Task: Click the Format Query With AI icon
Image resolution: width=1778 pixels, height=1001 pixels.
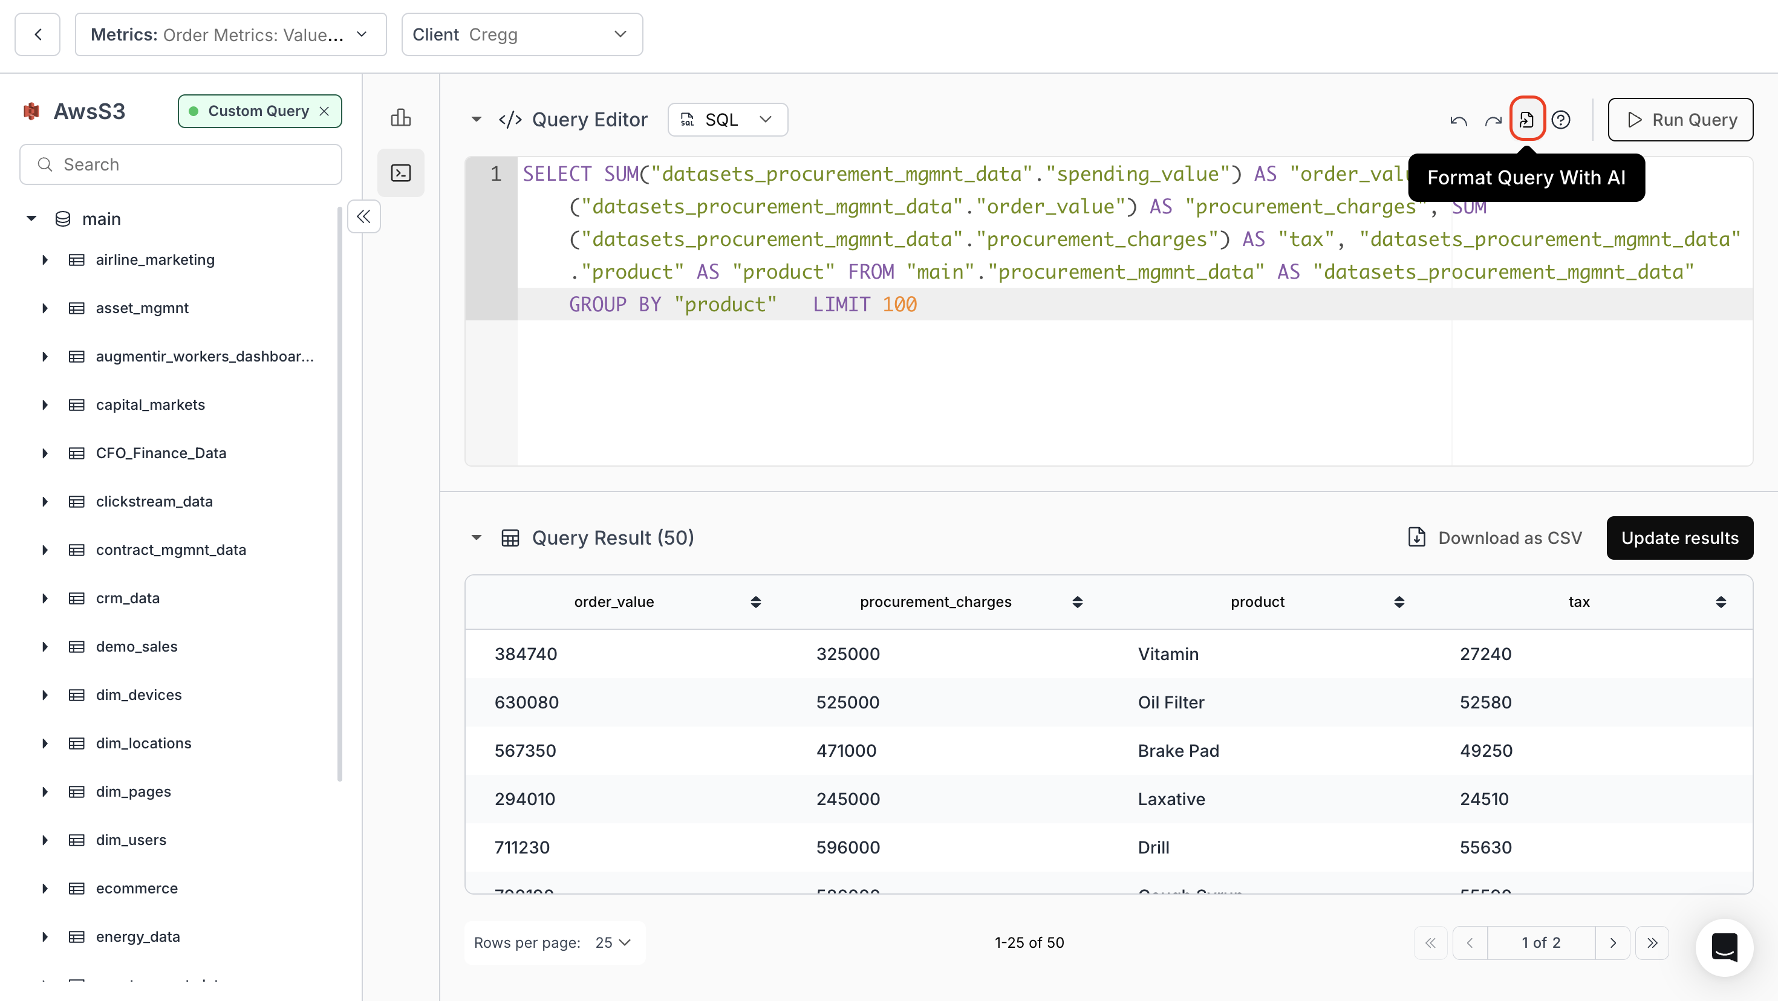Action: pyautogui.click(x=1527, y=119)
